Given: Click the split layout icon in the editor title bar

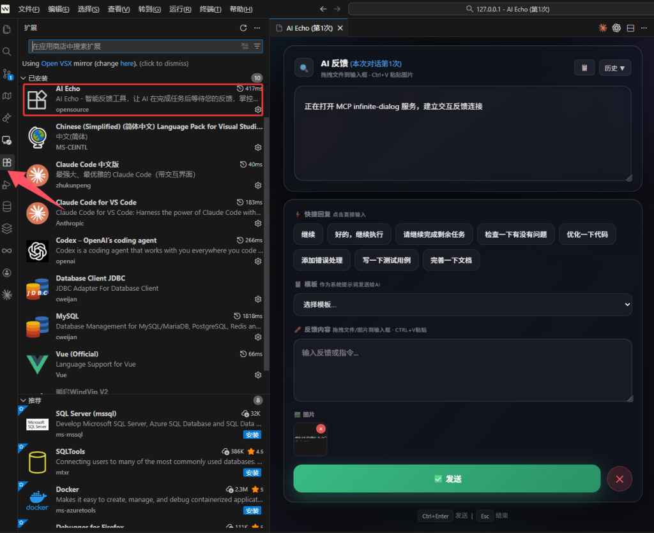Looking at the screenshot, I should click(x=630, y=28).
